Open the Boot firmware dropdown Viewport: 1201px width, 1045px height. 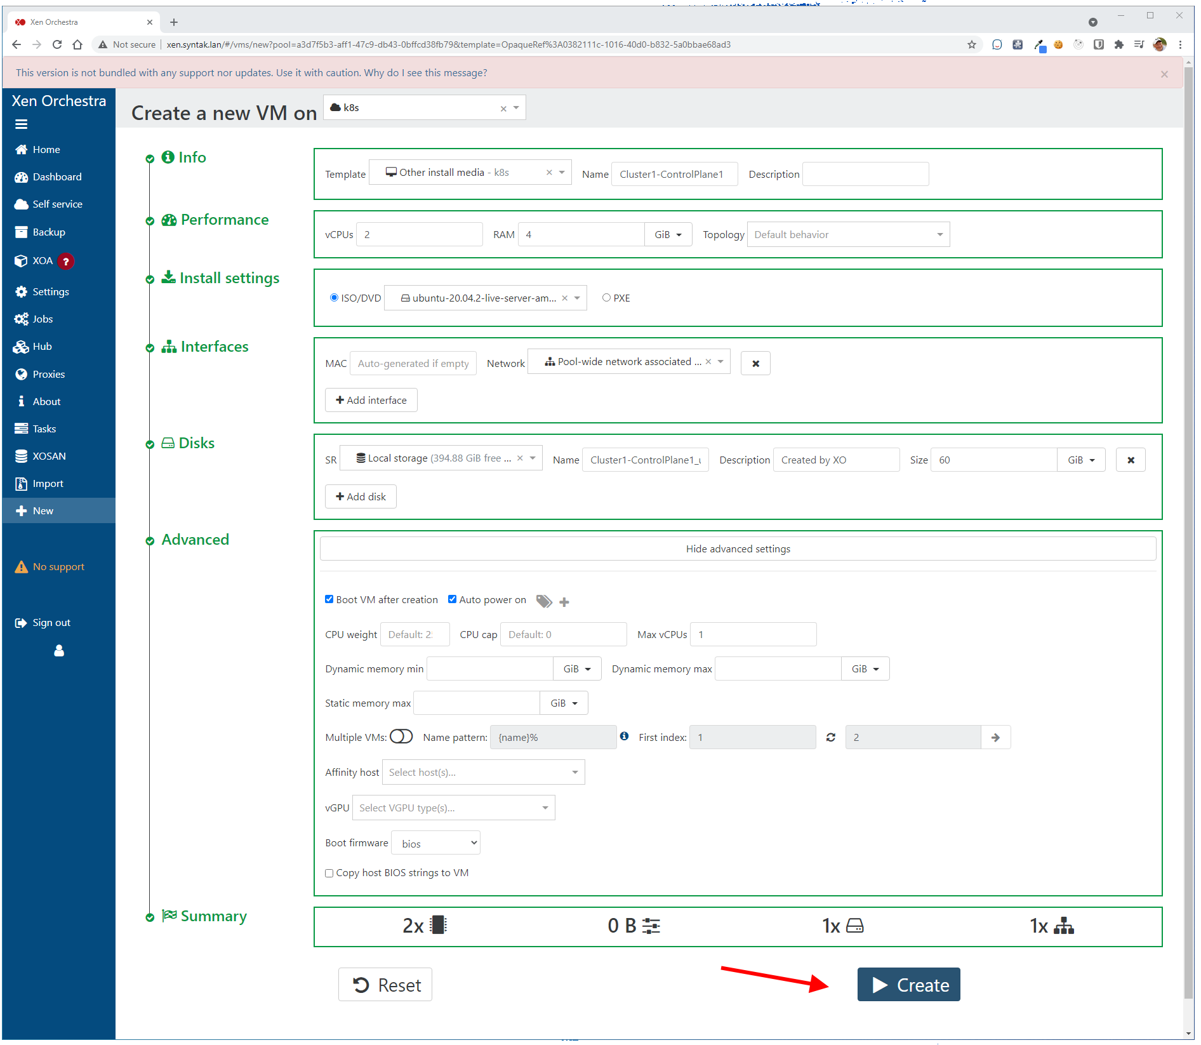click(436, 843)
